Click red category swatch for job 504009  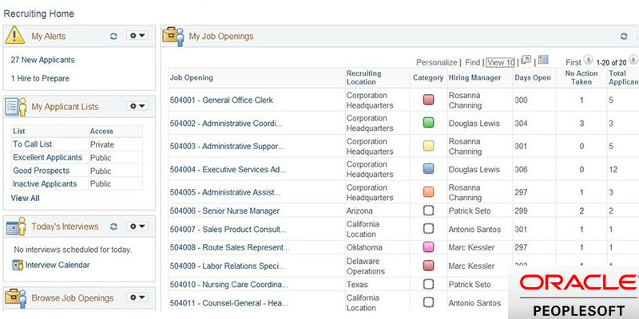coord(428,266)
